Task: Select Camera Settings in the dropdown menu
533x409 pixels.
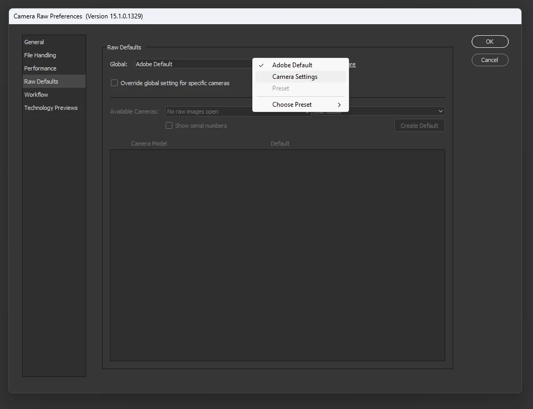Action: point(300,77)
